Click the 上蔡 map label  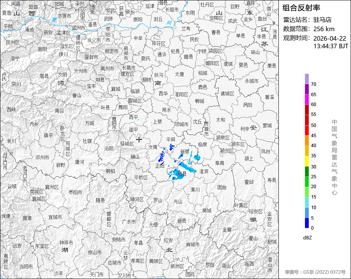click(x=157, y=122)
